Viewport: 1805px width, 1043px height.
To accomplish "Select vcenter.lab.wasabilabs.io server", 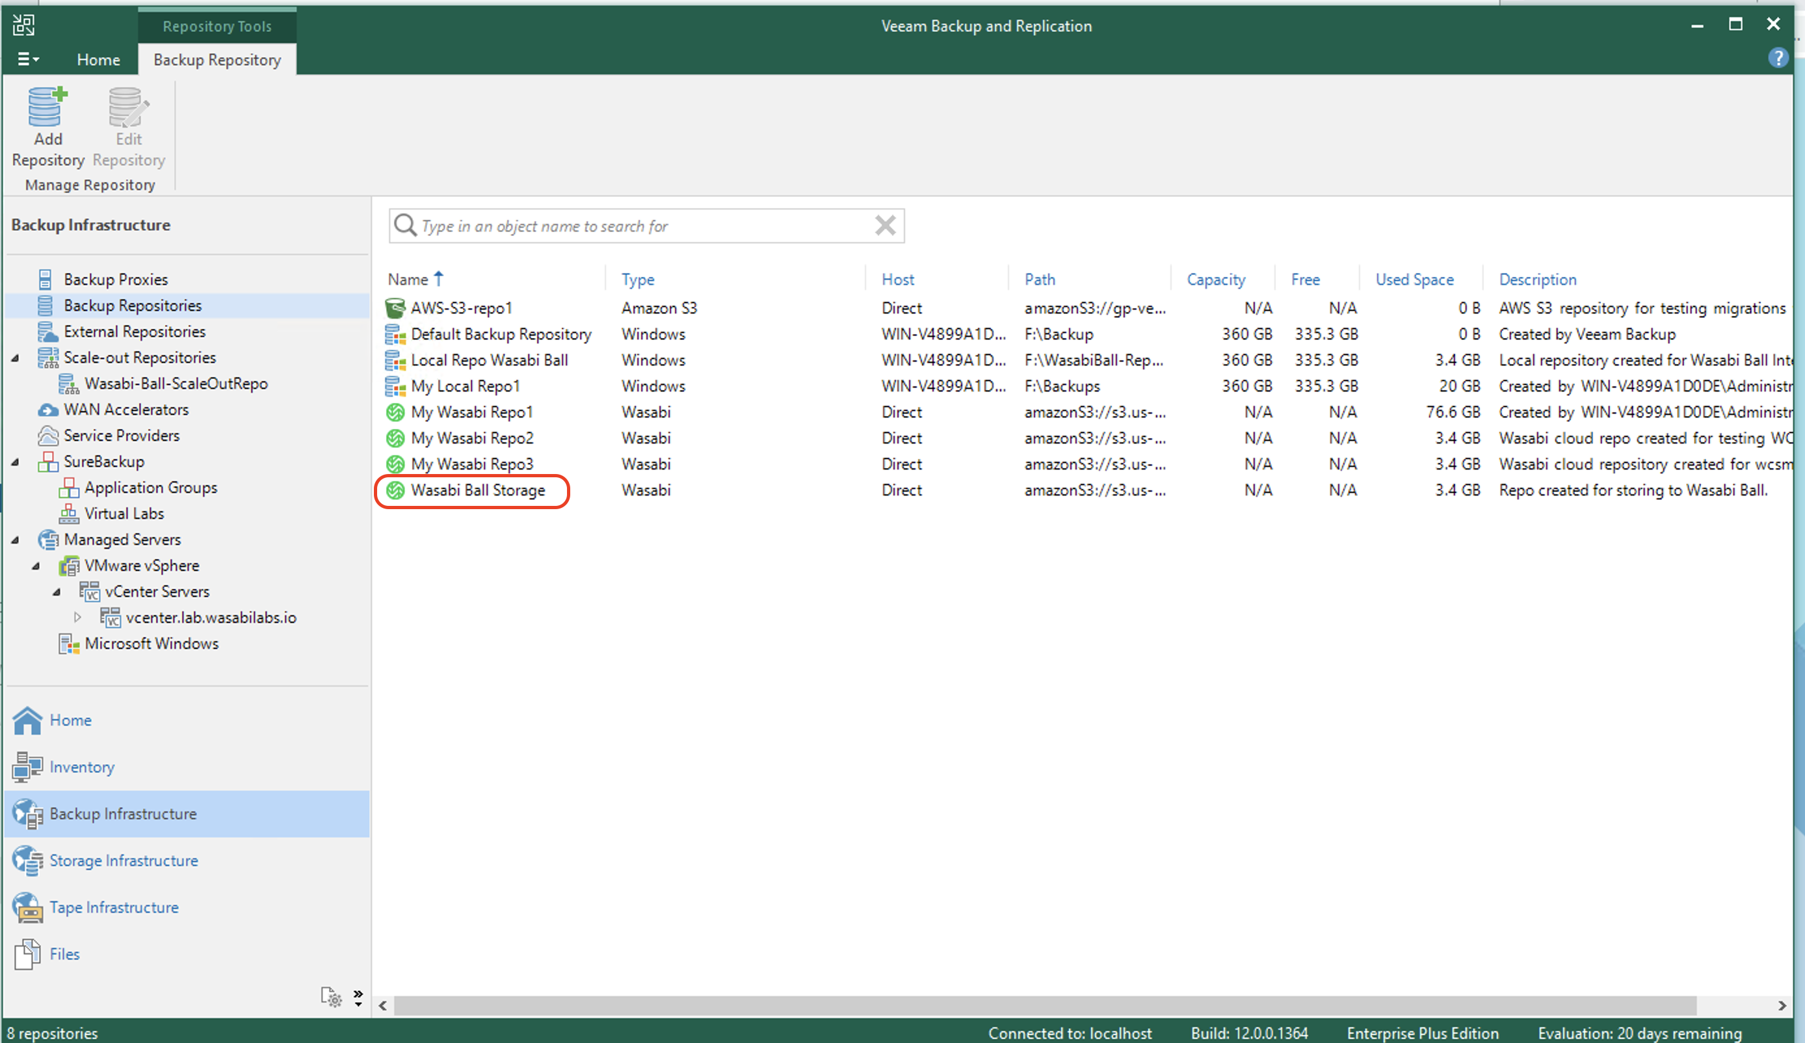I will click(211, 618).
